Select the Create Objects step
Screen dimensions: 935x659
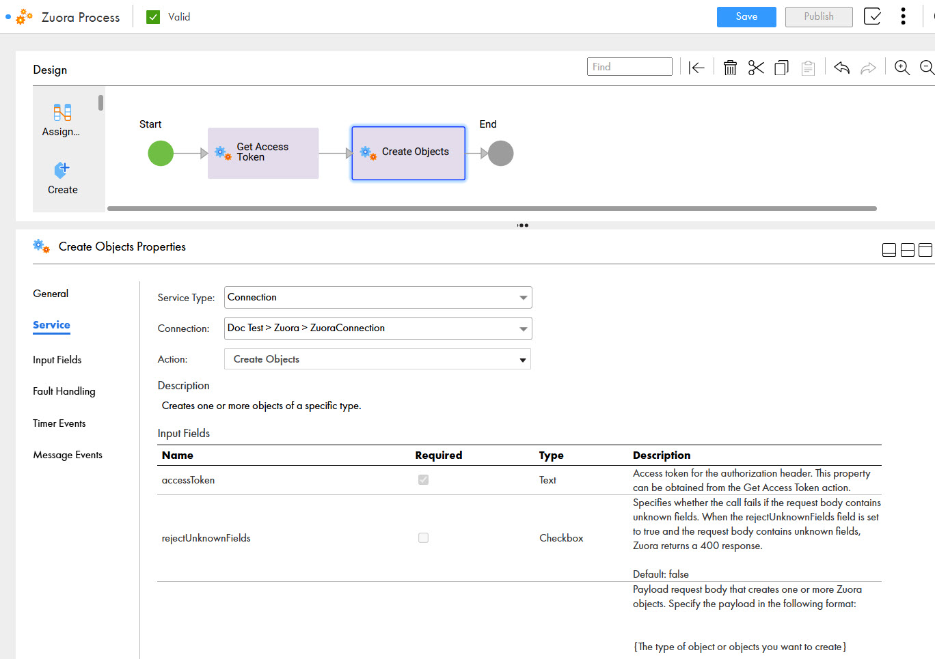[409, 153]
